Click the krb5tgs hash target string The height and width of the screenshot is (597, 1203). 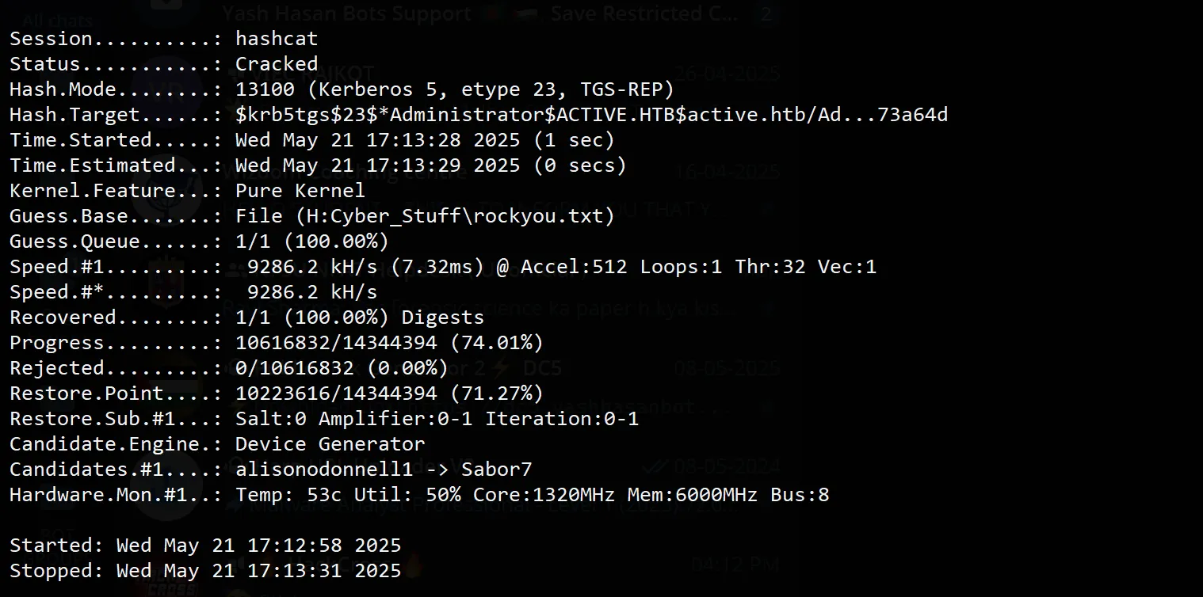point(591,115)
